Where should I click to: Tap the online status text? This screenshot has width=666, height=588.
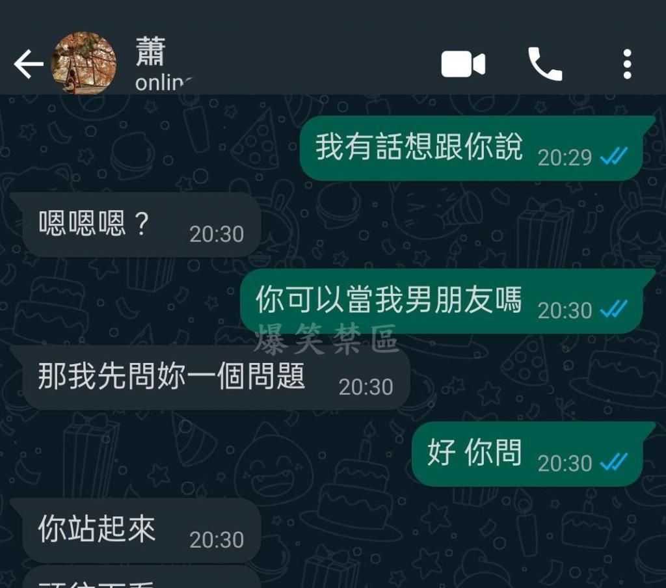(x=164, y=83)
